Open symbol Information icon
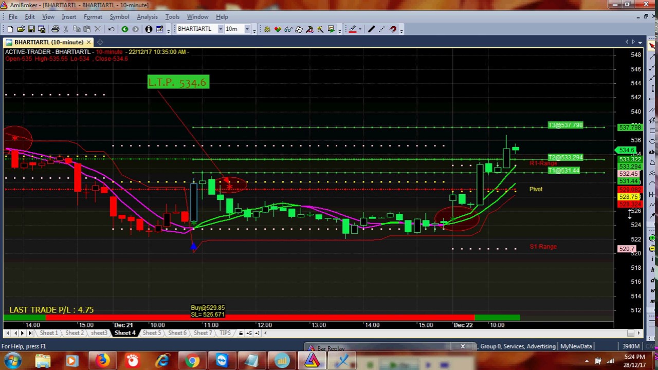Viewport: 658px width, 370px height. 149,29
